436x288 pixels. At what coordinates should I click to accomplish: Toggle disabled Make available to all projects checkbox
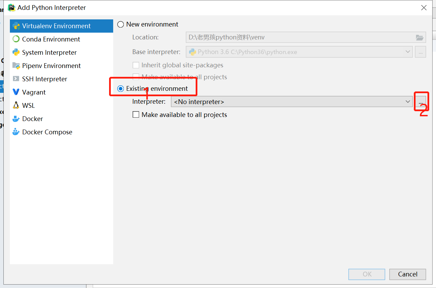136,77
